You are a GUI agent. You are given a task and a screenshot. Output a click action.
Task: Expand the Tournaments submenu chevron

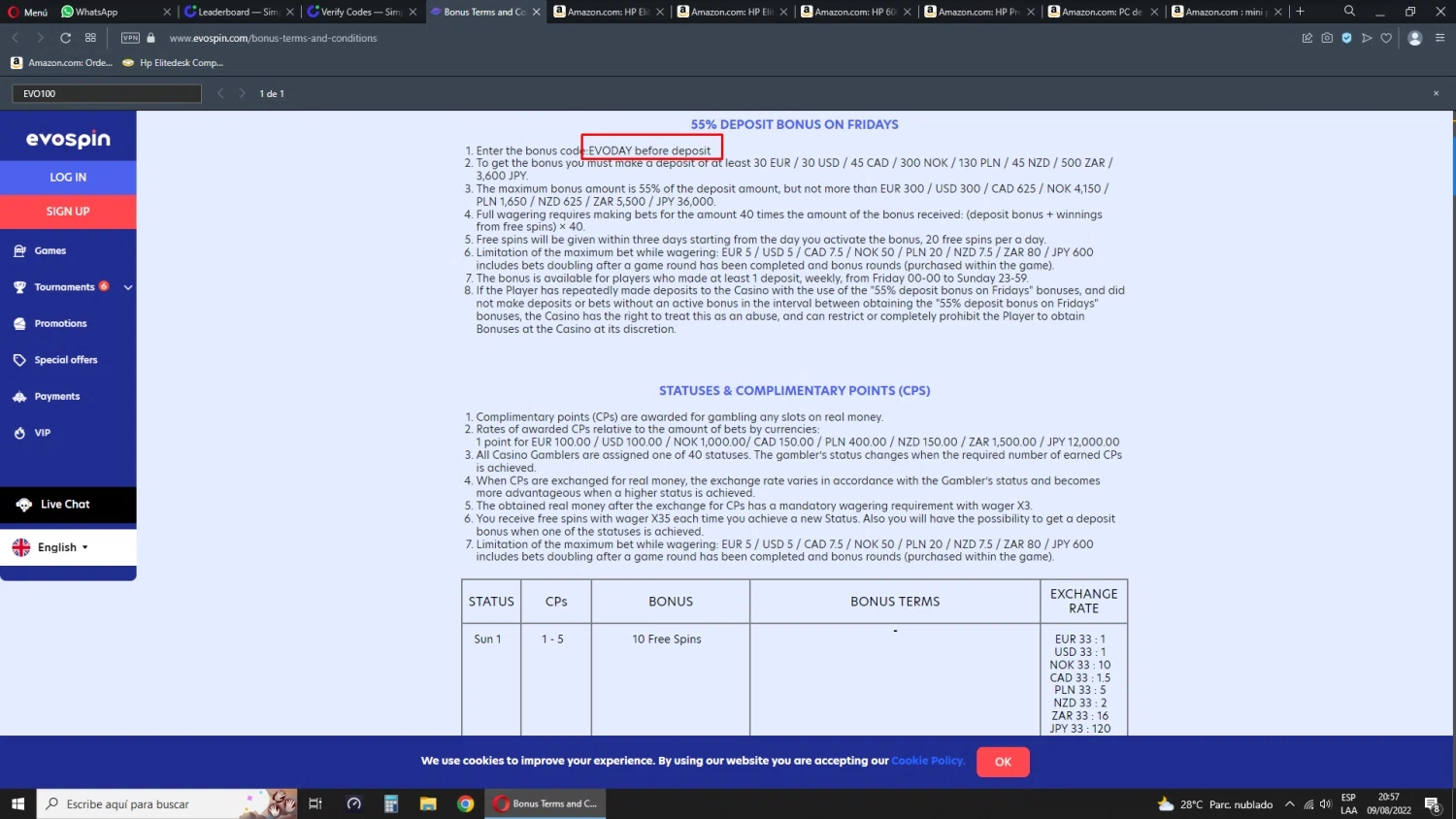[x=127, y=287]
